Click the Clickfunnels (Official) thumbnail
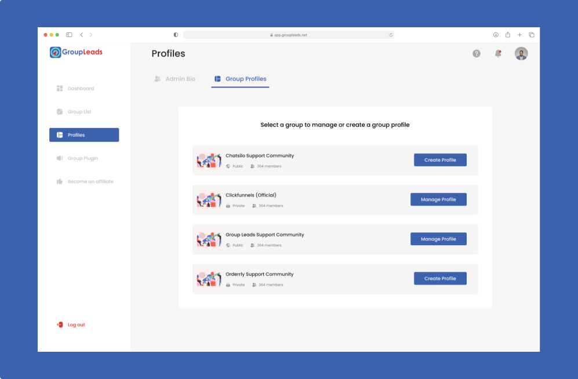Image resolution: width=578 pixels, height=379 pixels. 209,199
